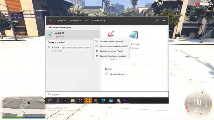Choose Закріпити на панелі завдань
This screenshot has height=120, width=214.
pyautogui.click(x=111, y=56)
